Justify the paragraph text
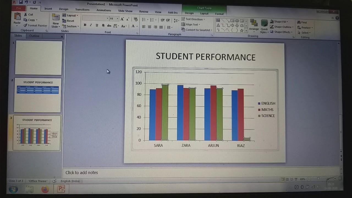The image size is (352, 198). click(x=161, y=27)
